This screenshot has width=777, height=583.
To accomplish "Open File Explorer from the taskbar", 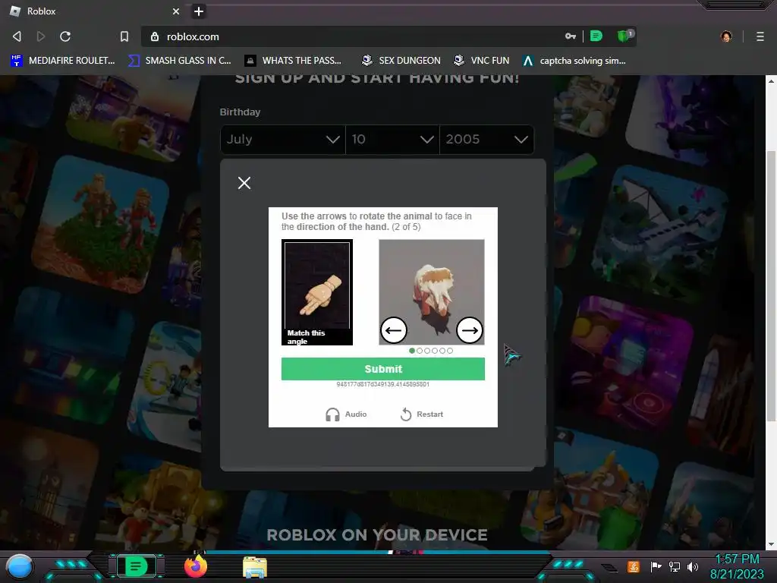I will pos(255,567).
